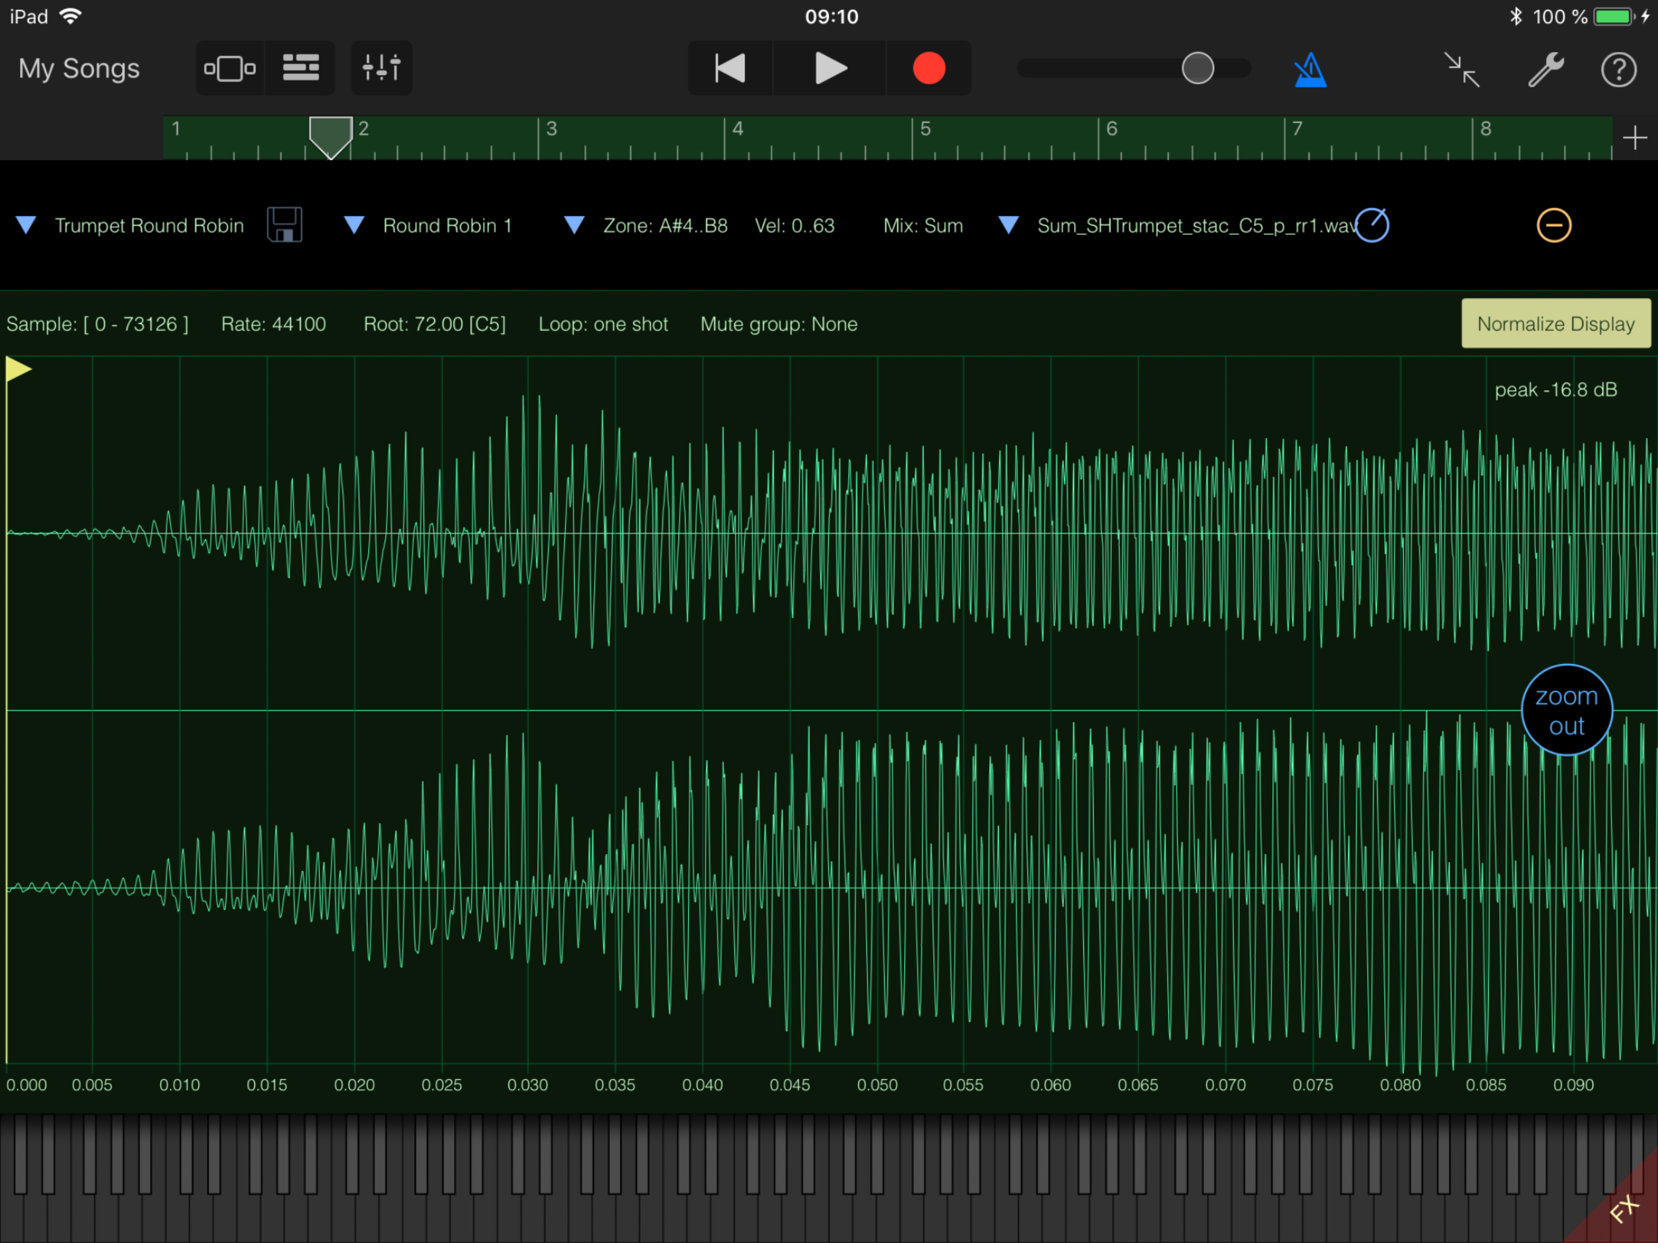Viewport: 1658px width, 1243px height.
Task: Open the Round Robin 1 dropdown
Action: pos(354,225)
